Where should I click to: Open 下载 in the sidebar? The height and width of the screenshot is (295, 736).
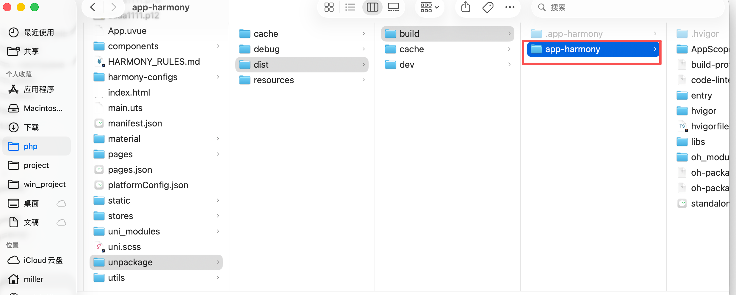point(37,127)
